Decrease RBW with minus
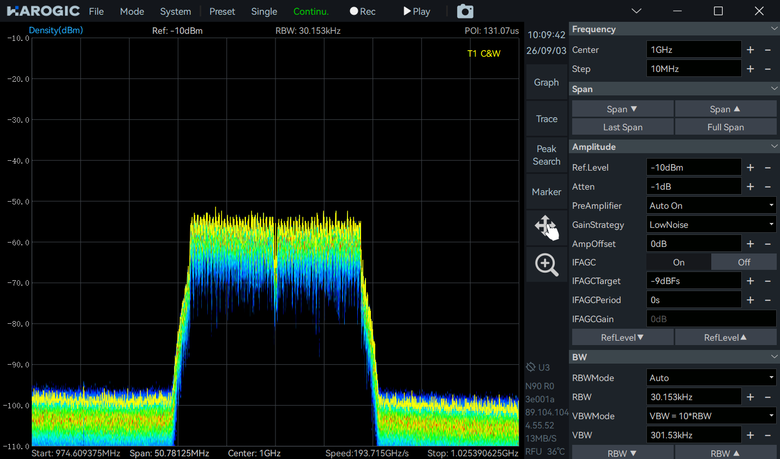Screen dimensions: 780x459 click(768, 397)
